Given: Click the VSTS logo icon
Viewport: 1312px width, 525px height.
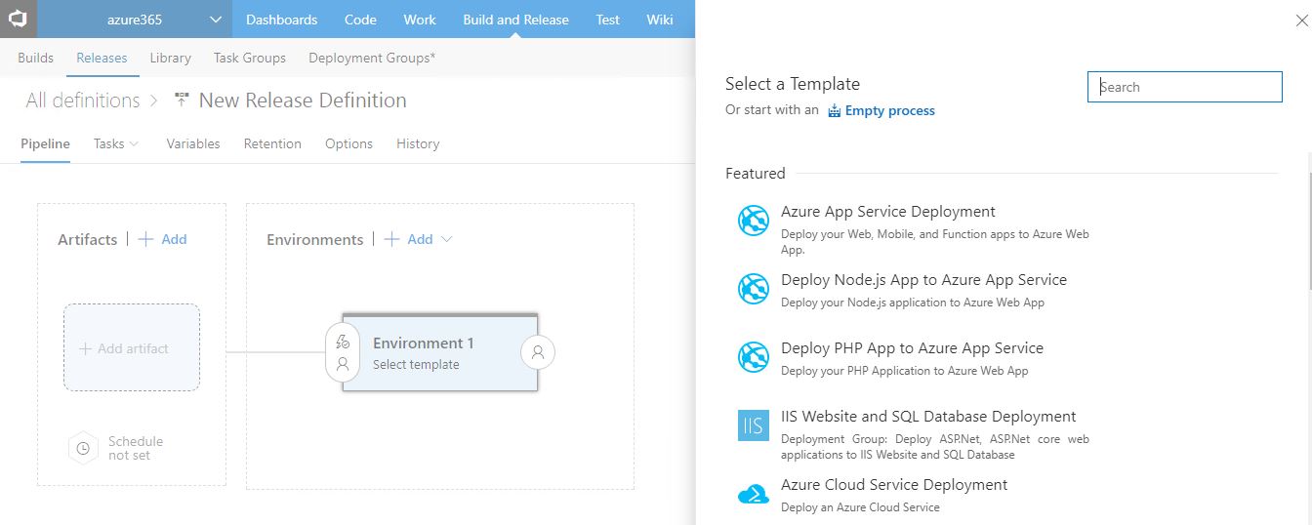Looking at the screenshot, I should [x=18, y=19].
